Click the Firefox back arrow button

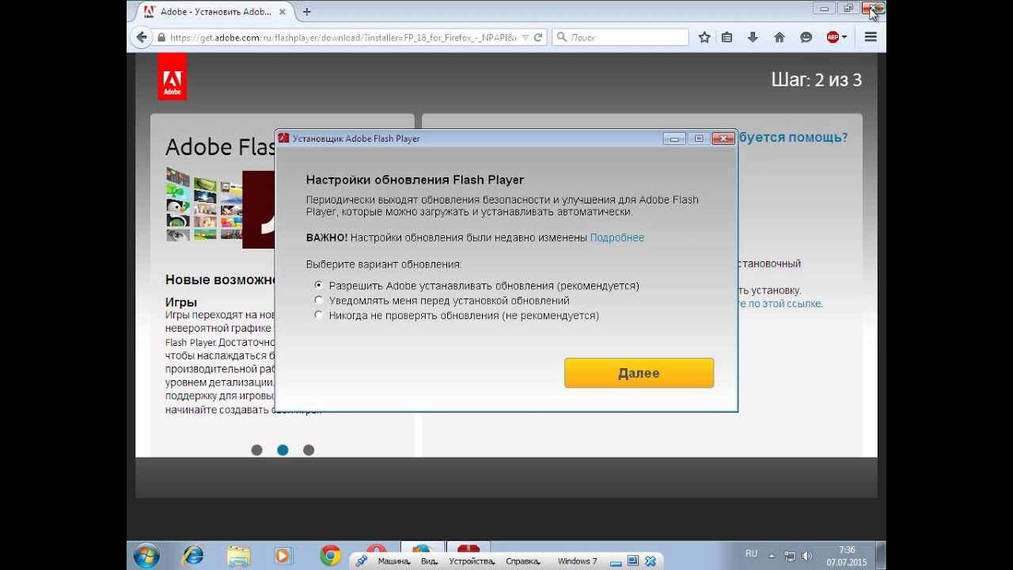(x=142, y=37)
